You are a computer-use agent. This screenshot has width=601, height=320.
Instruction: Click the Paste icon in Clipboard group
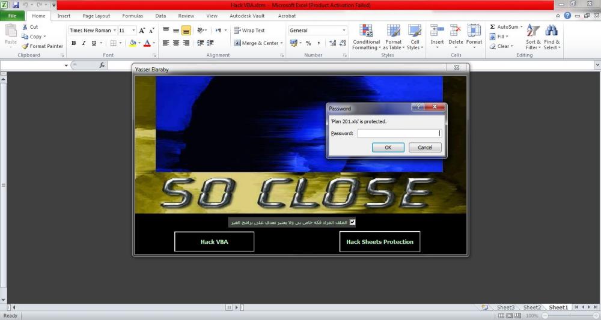[x=11, y=30]
